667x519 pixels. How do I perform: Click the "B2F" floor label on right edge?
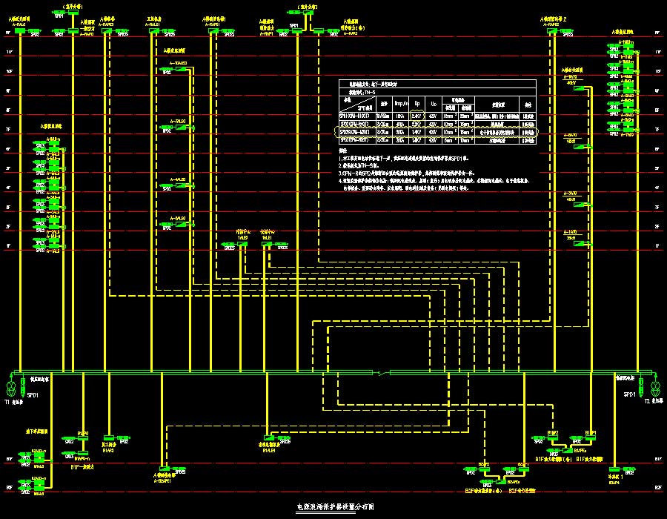coord(657,488)
